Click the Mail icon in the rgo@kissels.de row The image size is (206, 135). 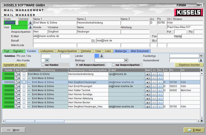148,74
